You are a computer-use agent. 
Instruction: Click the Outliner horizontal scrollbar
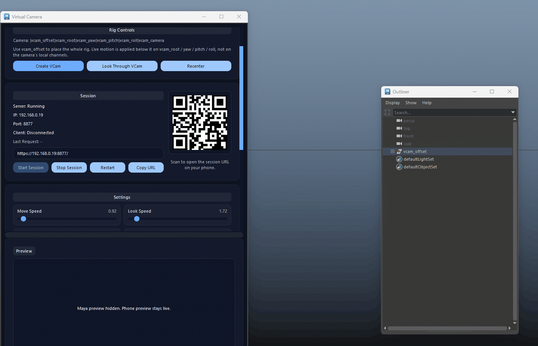pyautogui.click(x=447, y=328)
